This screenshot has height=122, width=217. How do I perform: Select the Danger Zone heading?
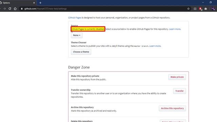pyautogui.click(x=79, y=67)
